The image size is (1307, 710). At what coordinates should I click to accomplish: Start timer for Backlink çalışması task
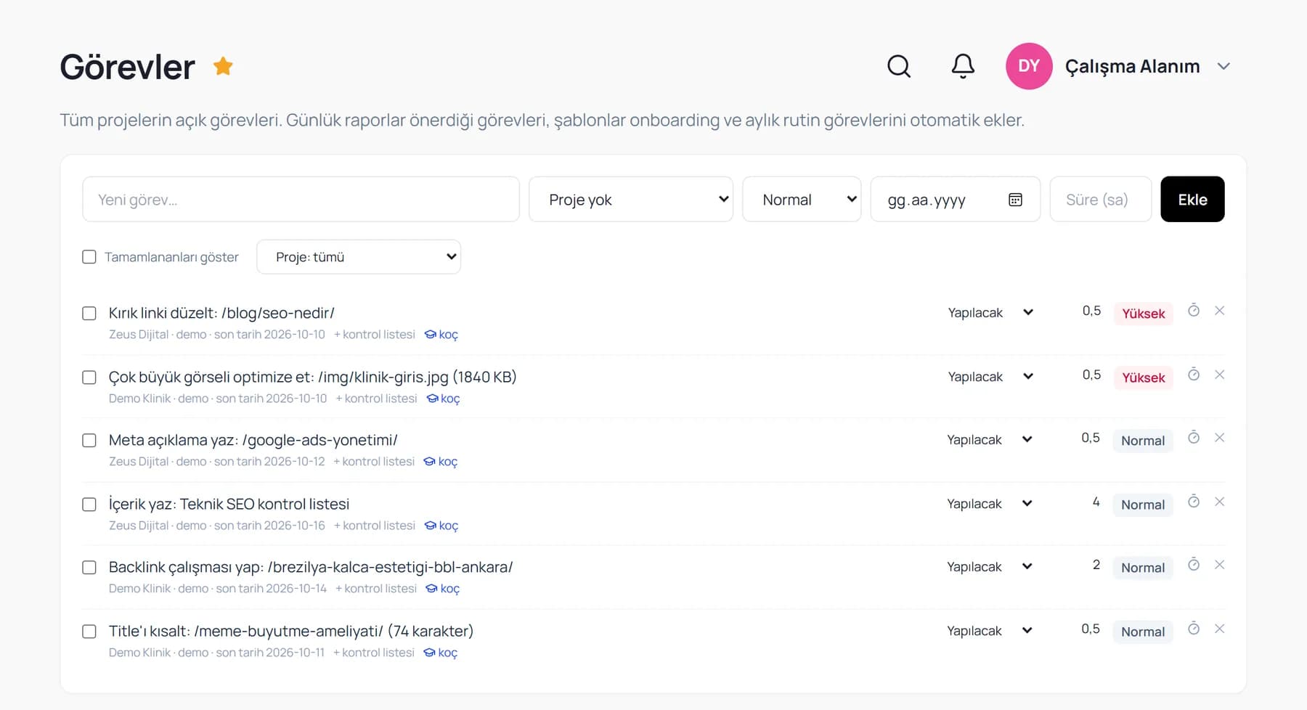pyautogui.click(x=1194, y=565)
